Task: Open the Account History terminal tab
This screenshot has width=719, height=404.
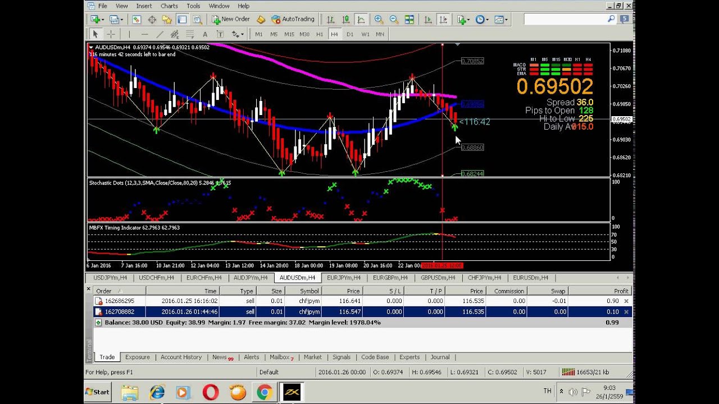Action: (181, 357)
